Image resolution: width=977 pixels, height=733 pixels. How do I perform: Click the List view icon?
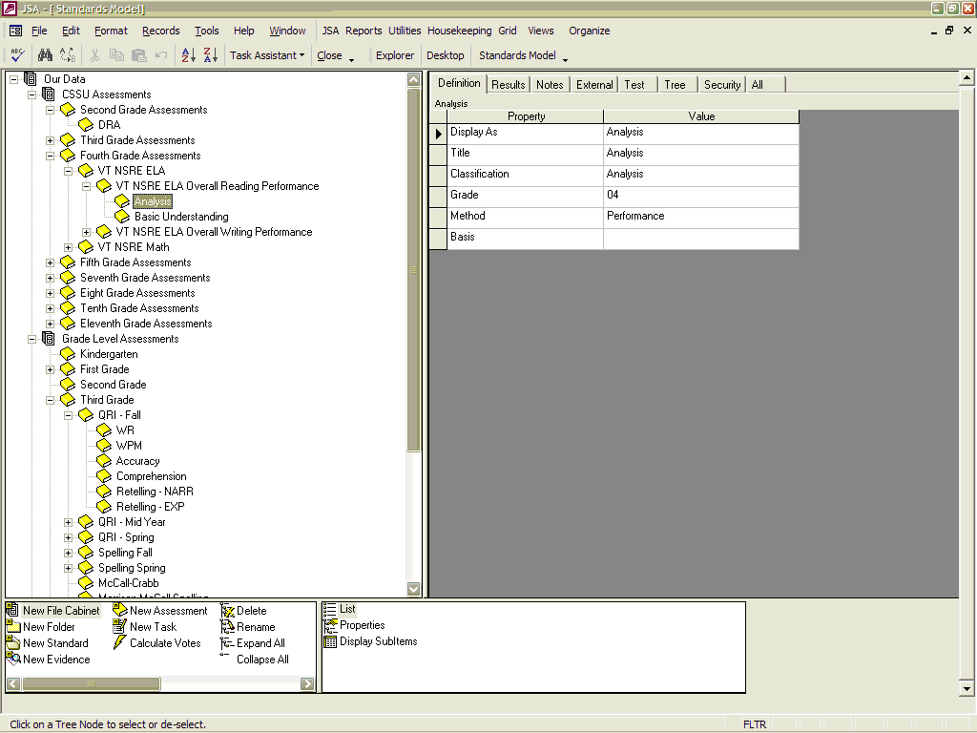point(330,609)
